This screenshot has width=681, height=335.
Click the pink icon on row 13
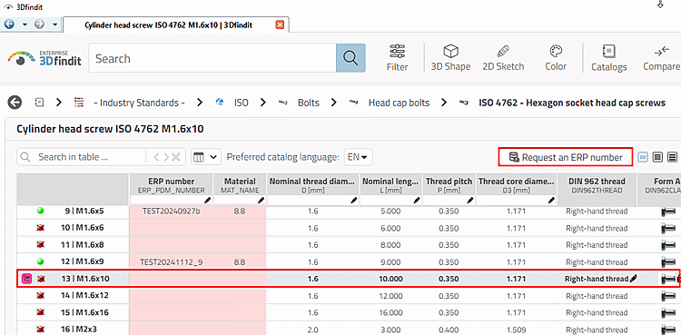coord(27,279)
